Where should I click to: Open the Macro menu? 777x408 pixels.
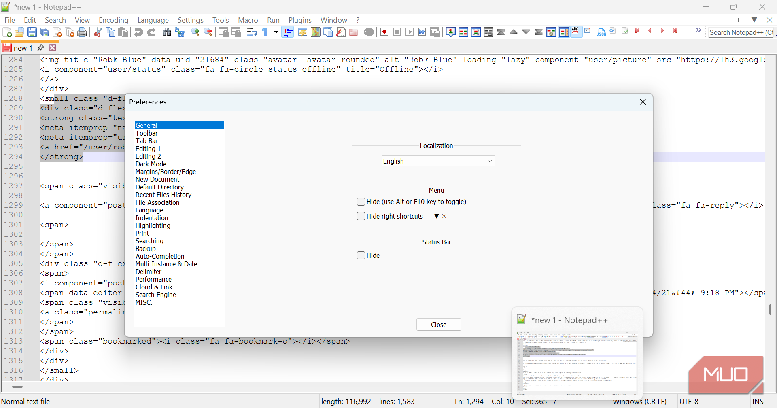[x=248, y=20]
